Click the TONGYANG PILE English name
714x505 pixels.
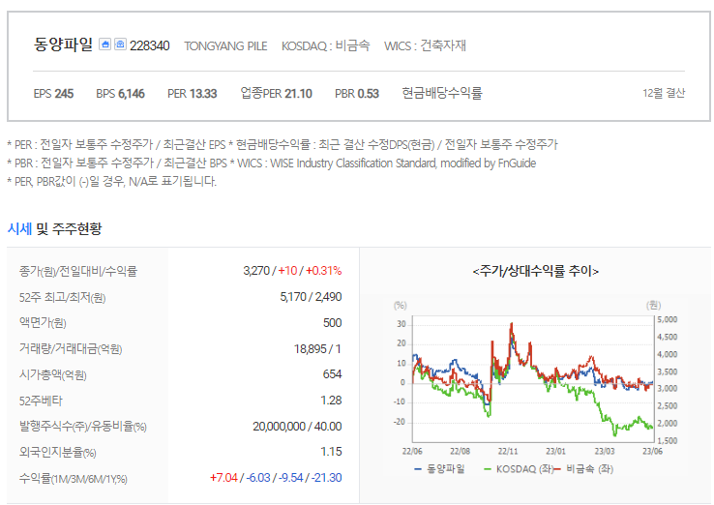225,46
